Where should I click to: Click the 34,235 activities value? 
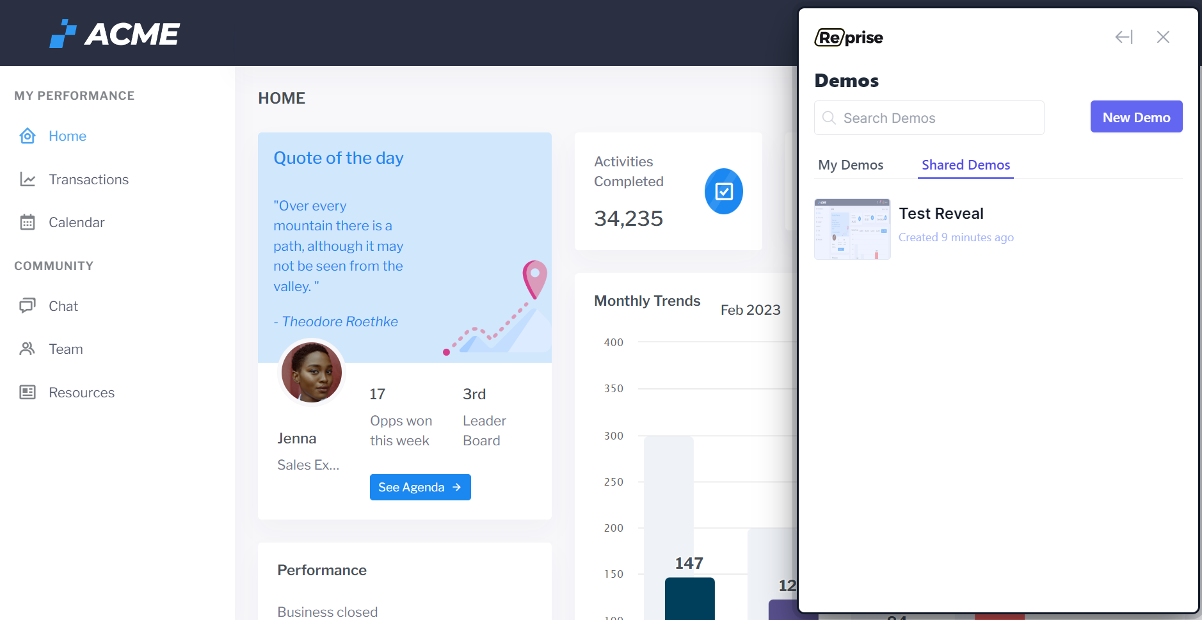pos(629,218)
